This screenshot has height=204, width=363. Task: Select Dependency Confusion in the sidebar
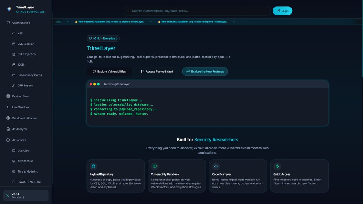click(28, 75)
